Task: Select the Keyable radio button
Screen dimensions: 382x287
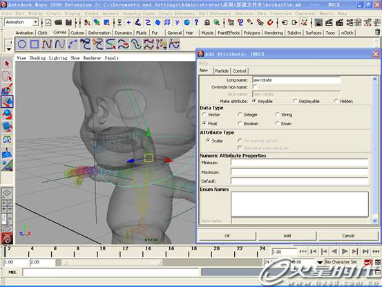Action: pyautogui.click(x=254, y=101)
